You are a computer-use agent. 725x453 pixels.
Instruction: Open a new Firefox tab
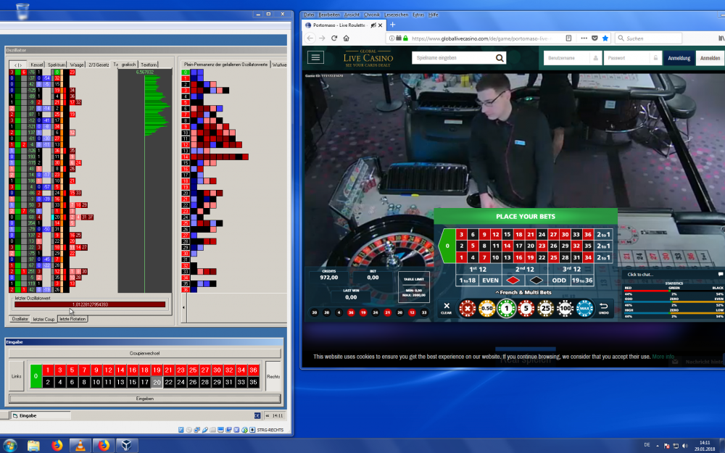click(x=392, y=25)
